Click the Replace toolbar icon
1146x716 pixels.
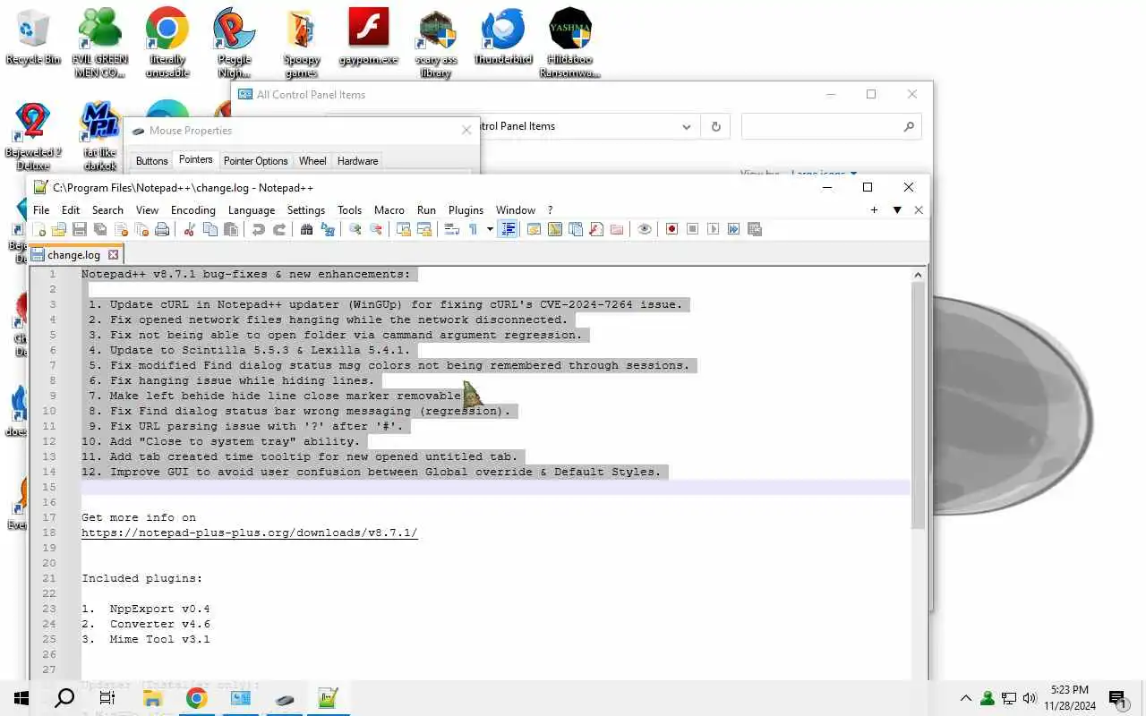[x=328, y=229]
